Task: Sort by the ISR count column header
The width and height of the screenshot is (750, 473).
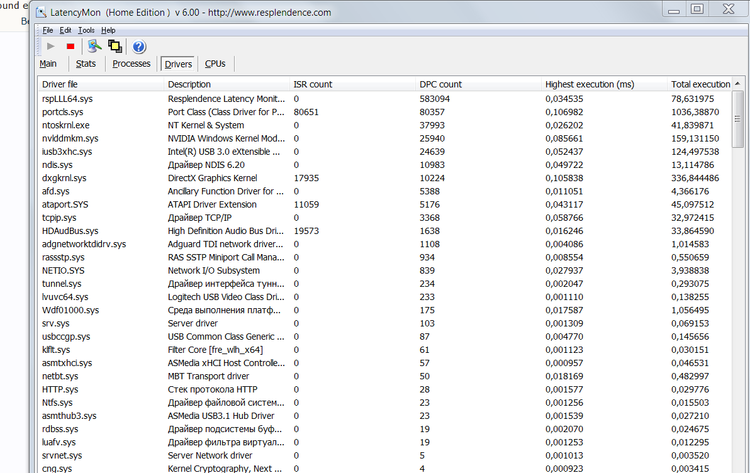Action: click(352, 84)
